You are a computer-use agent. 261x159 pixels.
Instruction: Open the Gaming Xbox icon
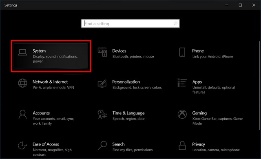coord(182,114)
